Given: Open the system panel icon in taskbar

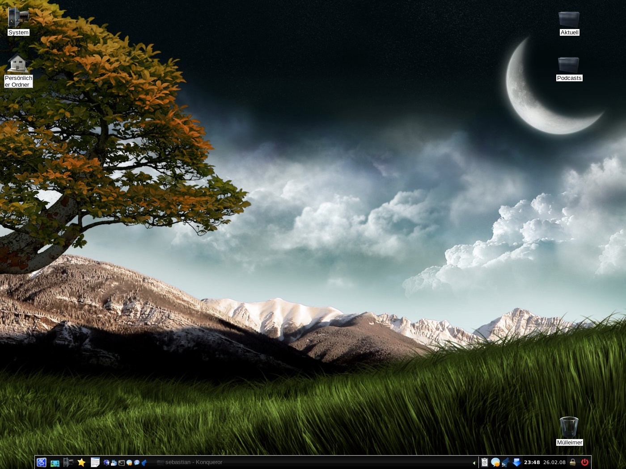Looking at the screenshot, I should pos(68,462).
